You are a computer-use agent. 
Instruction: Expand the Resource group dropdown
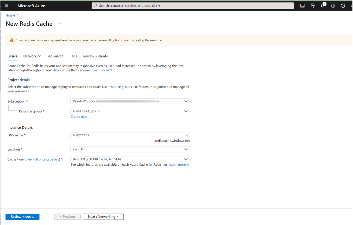(130, 111)
